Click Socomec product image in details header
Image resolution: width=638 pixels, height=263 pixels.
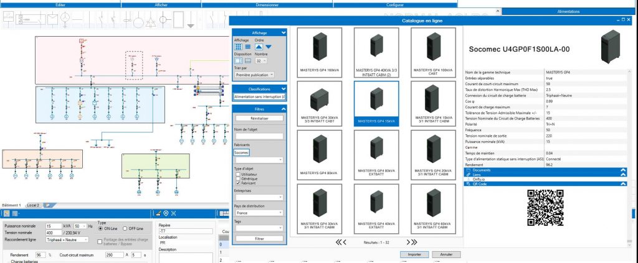(611, 47)
